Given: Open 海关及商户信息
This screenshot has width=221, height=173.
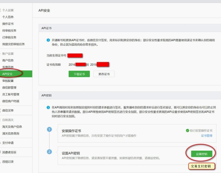Looking at the screenshot, I should point(12,127).
